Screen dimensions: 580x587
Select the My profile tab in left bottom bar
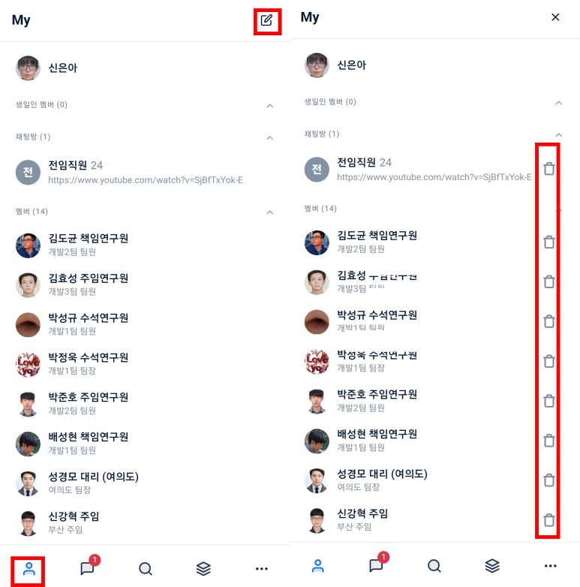coord(29,569)
